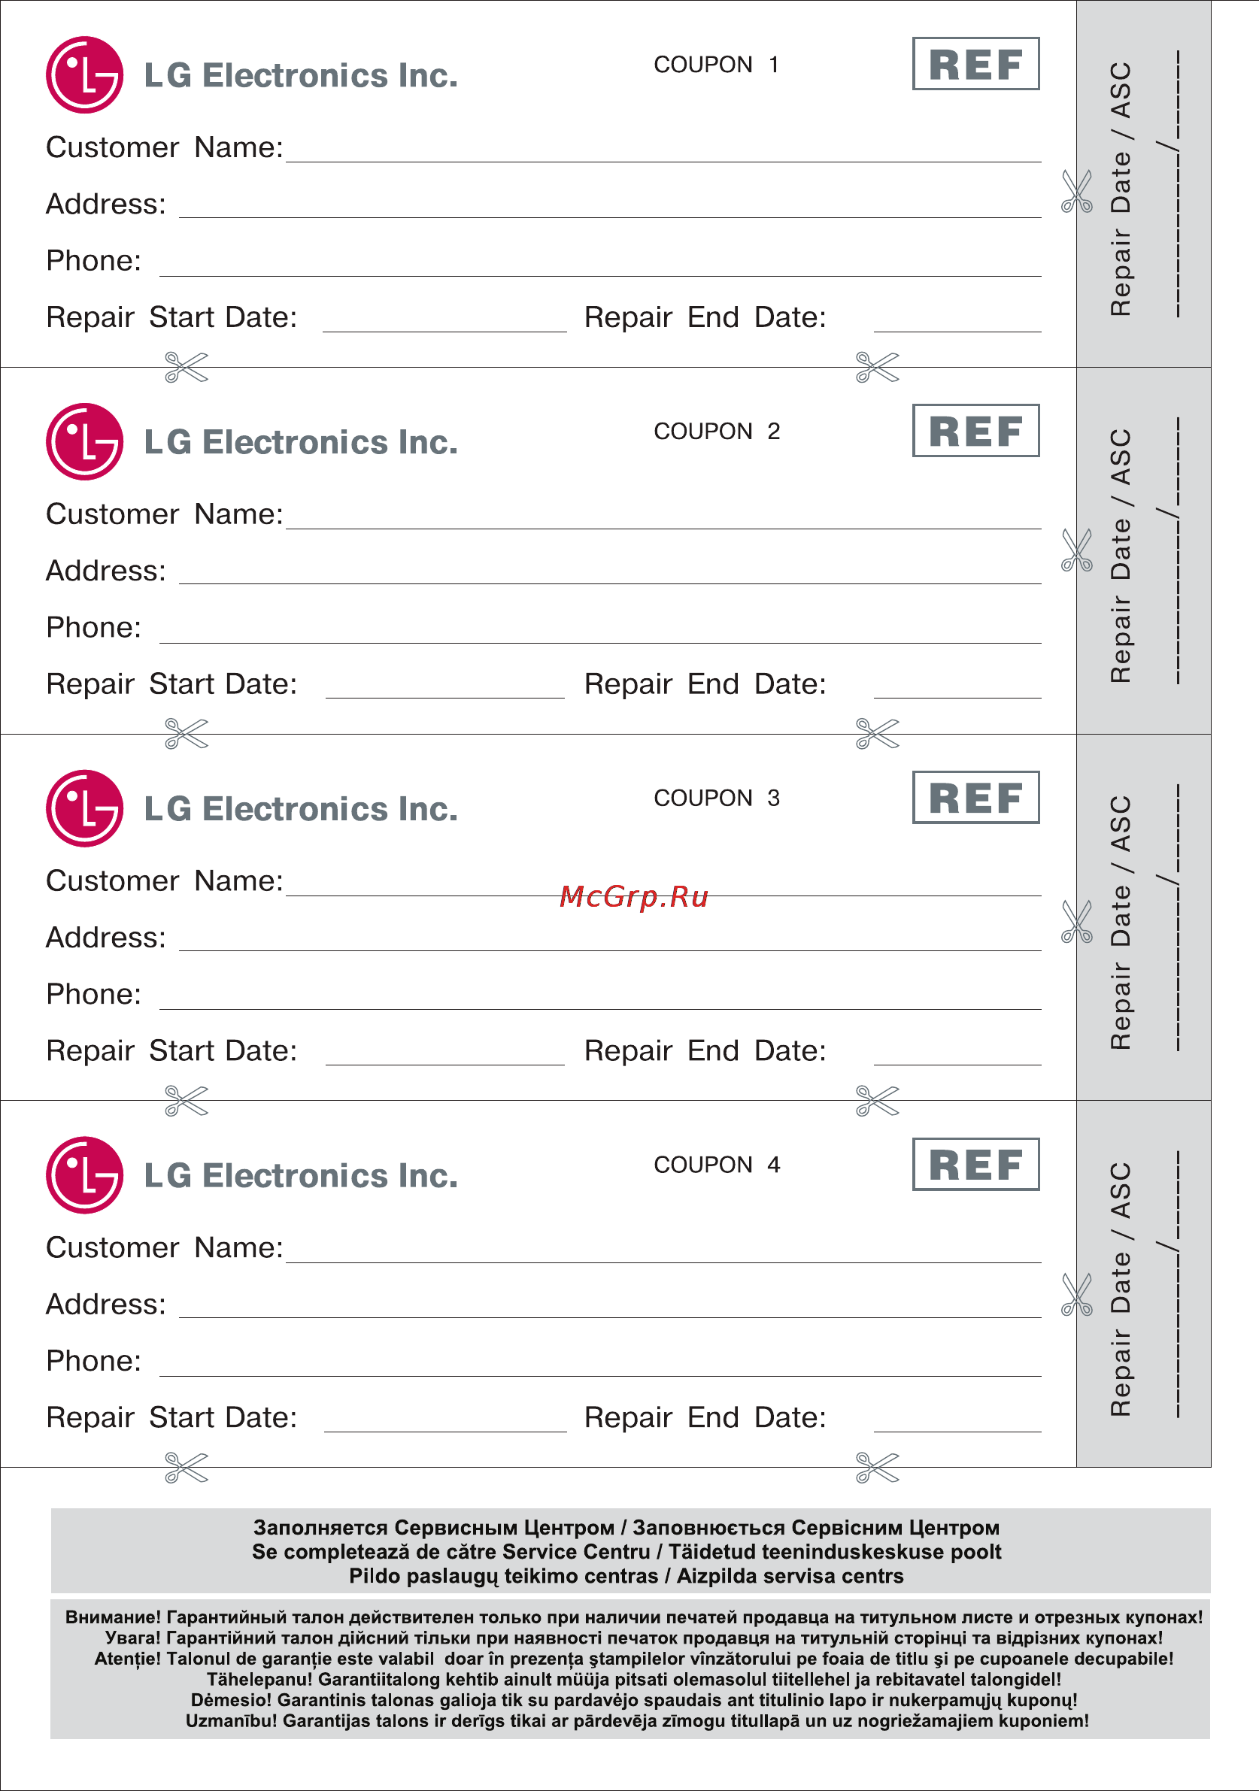Click the left scissors icon below Coupon 1

coord(187,368)
